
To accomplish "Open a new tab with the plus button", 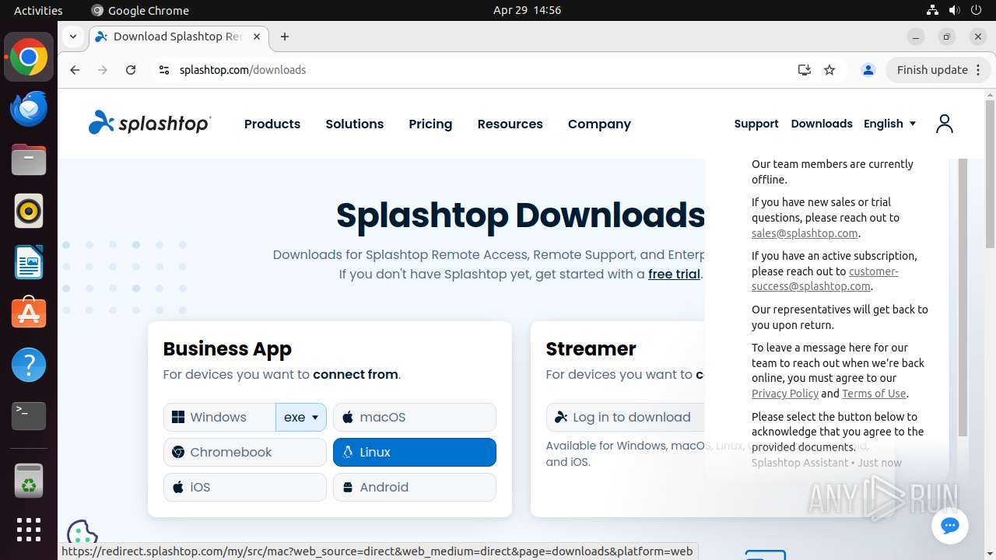I will 285,37.
